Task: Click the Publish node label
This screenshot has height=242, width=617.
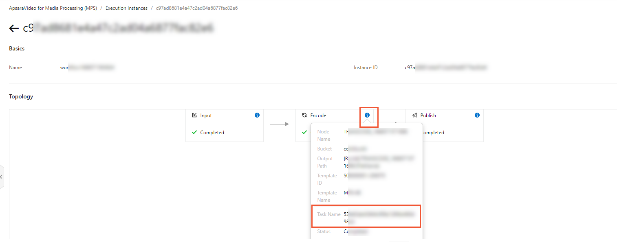Action: pos(428,116)
